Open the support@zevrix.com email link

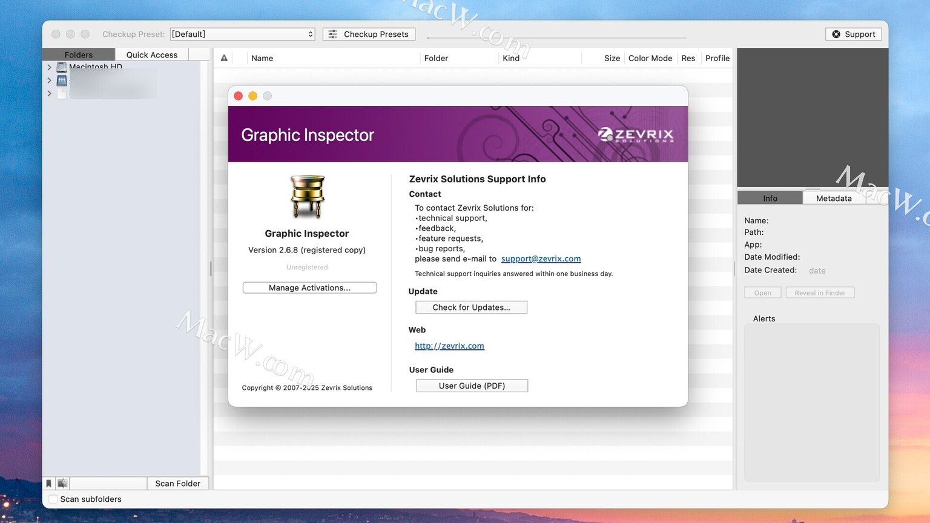(541, 258)
